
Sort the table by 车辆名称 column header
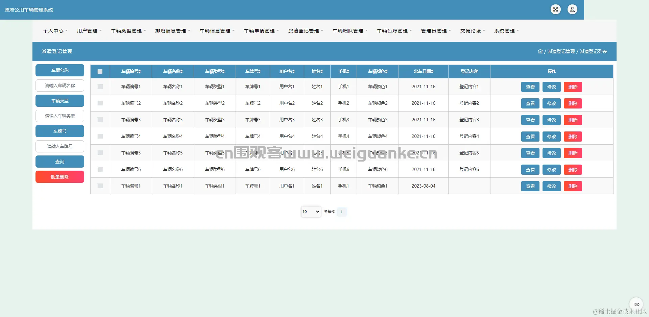(173, 71)
